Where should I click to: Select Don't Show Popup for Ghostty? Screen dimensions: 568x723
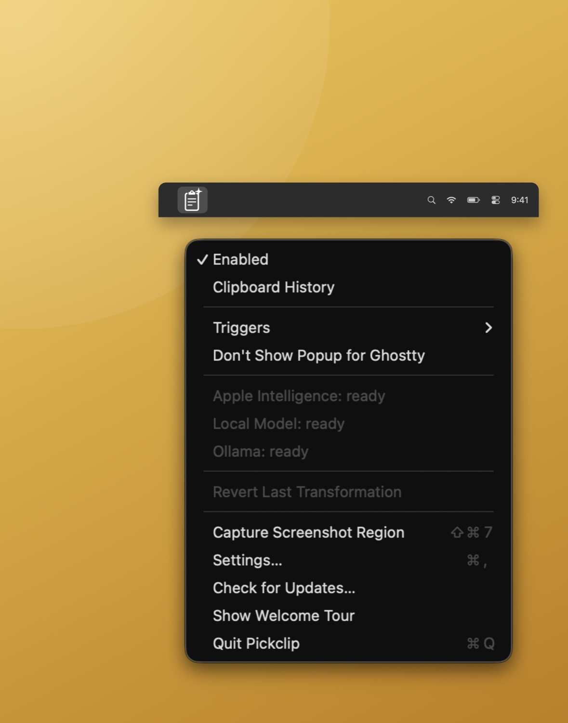[x=348, y=356]
